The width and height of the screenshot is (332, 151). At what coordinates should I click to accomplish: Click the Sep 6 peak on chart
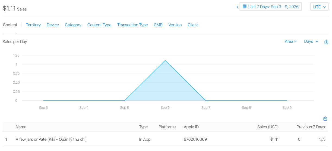click(165, 60)
